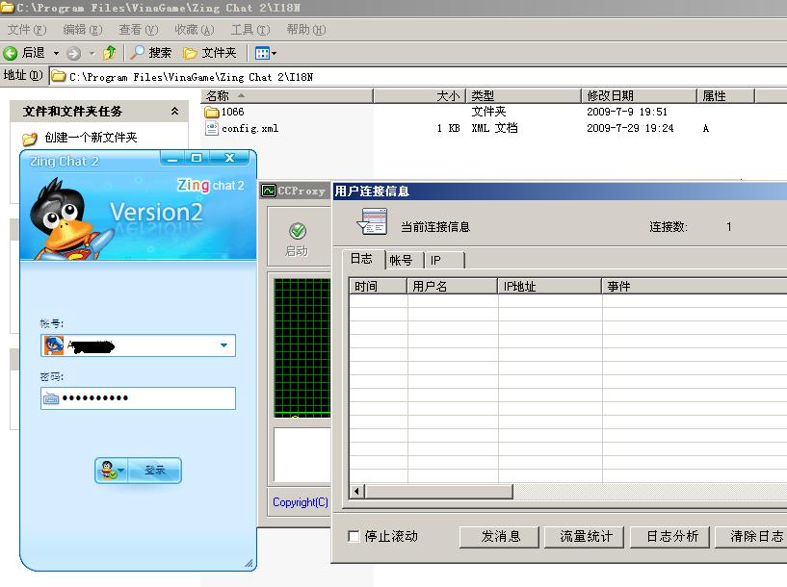Open Tools (工具) menu

point(250,30)
